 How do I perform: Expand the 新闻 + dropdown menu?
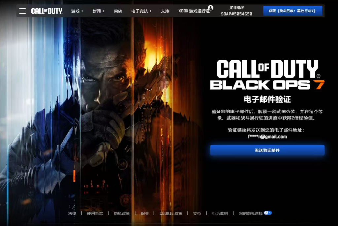pos(98,11)
